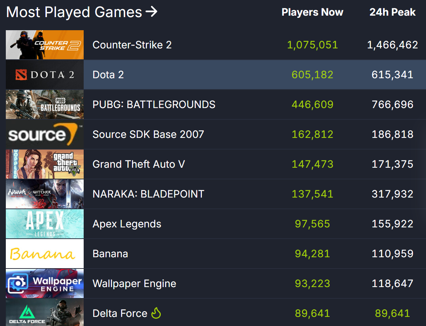The height and width of the screenshot is (326, 426).
Task: Click the Apex Legends capsule image
Action: pyautogui.click(x=44, y=223)
